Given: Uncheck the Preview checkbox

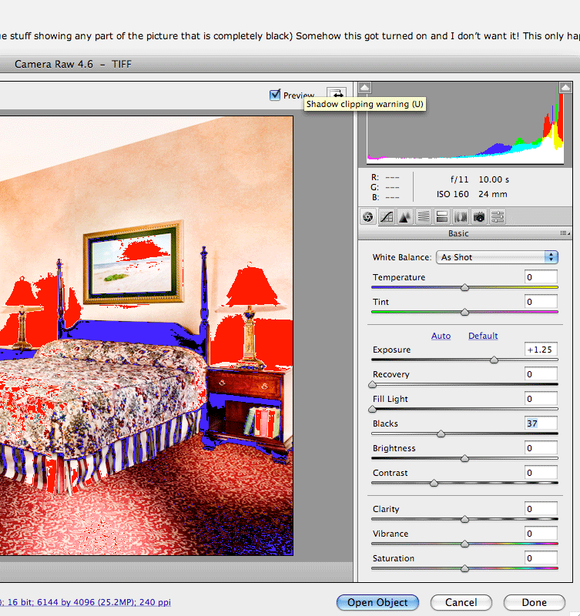Looking at the screenshot, I should 275,95.
